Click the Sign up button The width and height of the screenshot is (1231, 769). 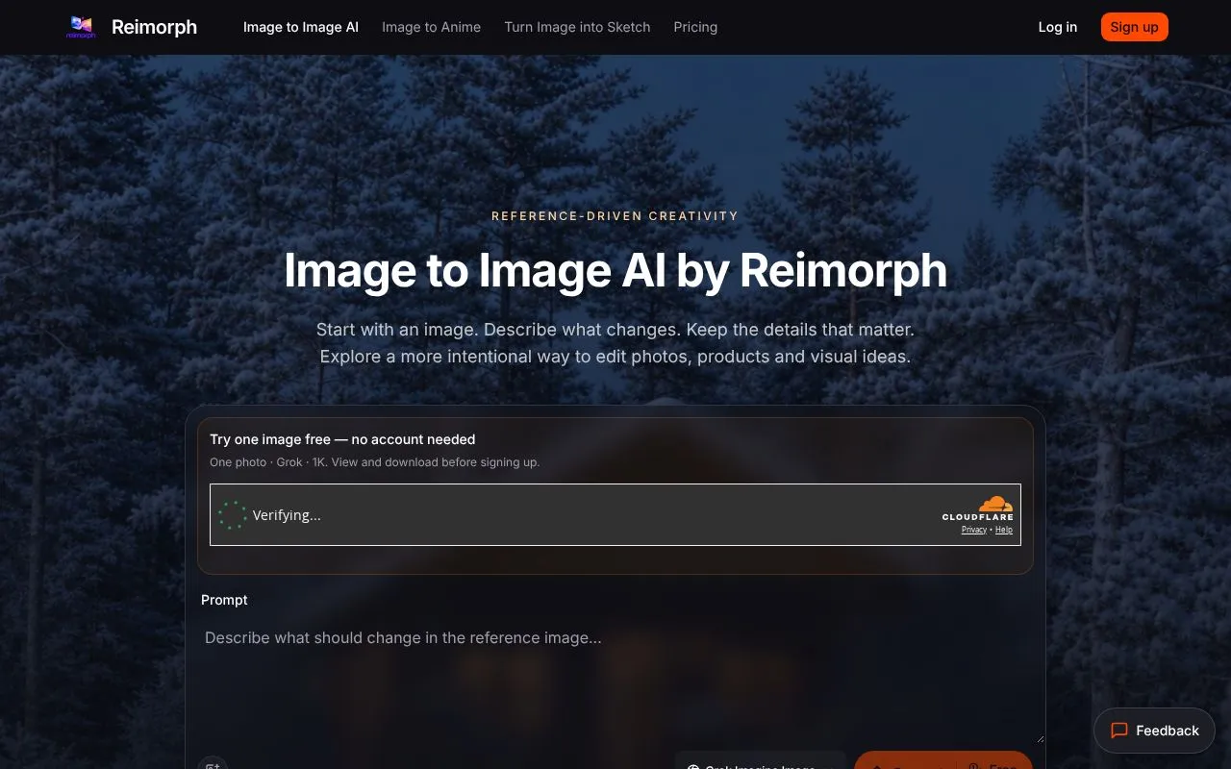coord(1135,27)
